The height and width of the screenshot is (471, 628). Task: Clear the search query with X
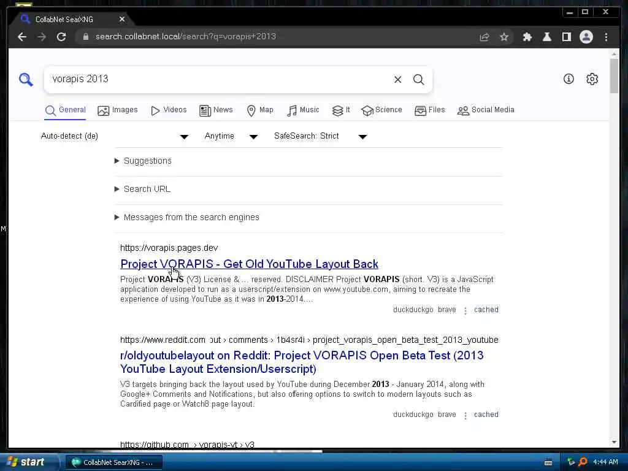397,79
